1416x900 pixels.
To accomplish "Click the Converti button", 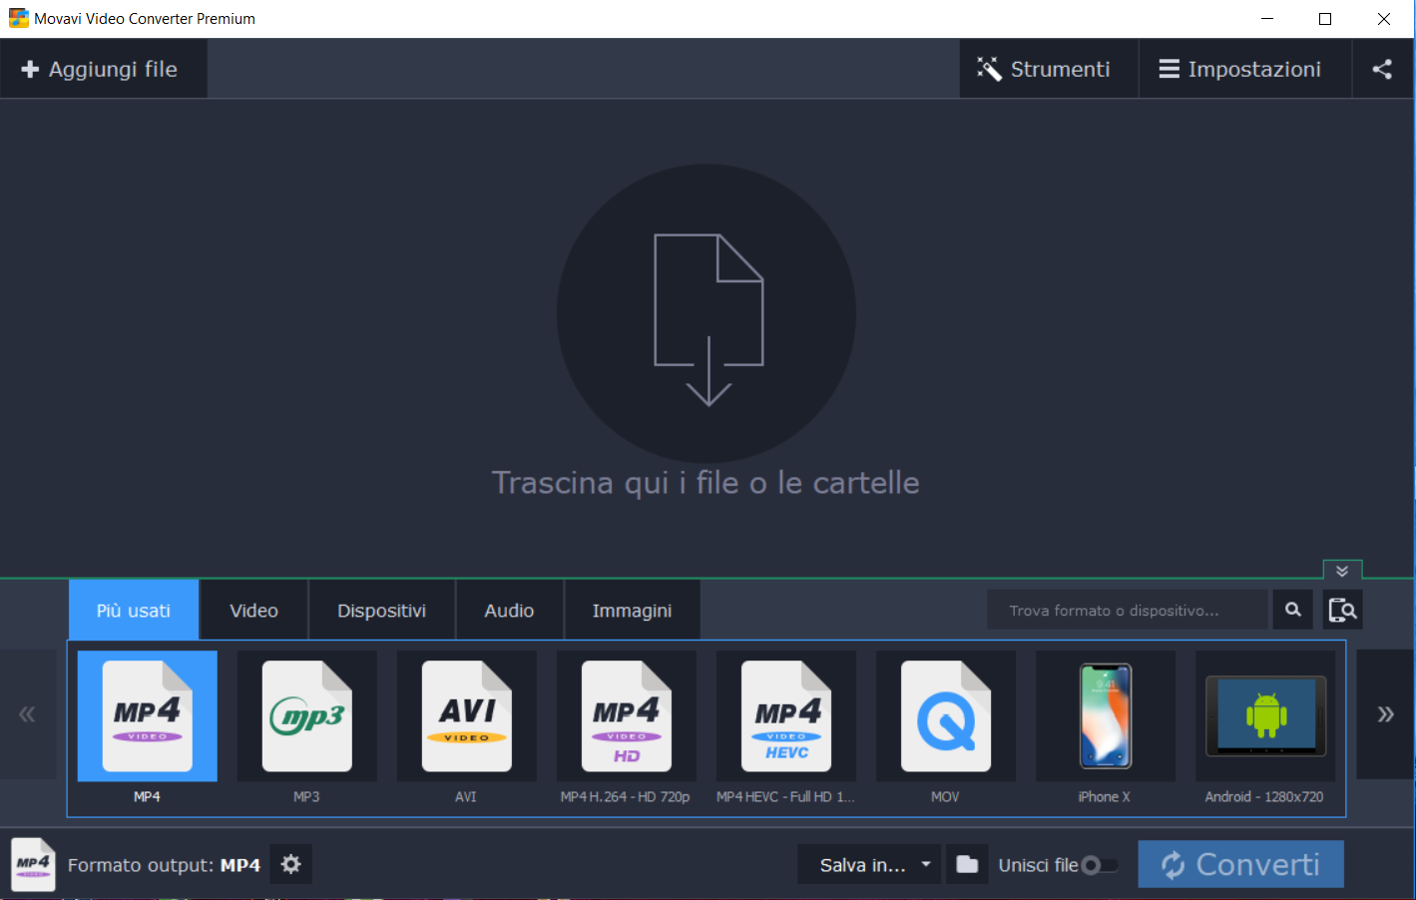I will (x=1240, y=864).
